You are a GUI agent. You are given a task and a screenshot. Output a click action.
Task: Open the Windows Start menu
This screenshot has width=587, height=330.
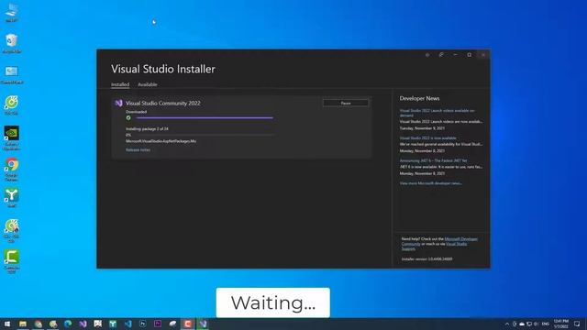[7, 324]
